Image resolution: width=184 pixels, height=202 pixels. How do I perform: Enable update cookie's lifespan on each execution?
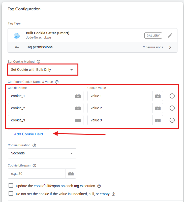point(11,186)
